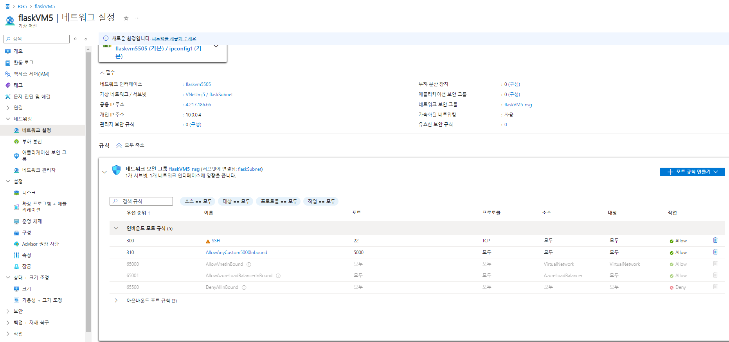Click sidebar vertical scrollbar

88,192
